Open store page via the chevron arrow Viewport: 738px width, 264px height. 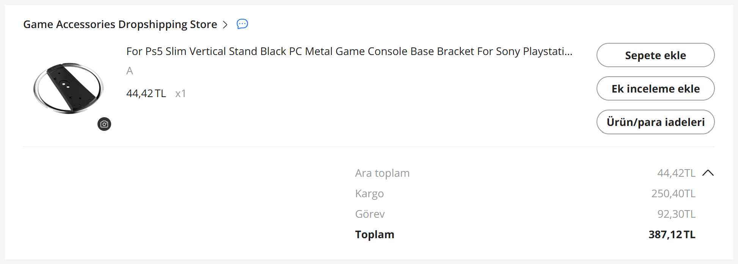click(x=225, y=25)
